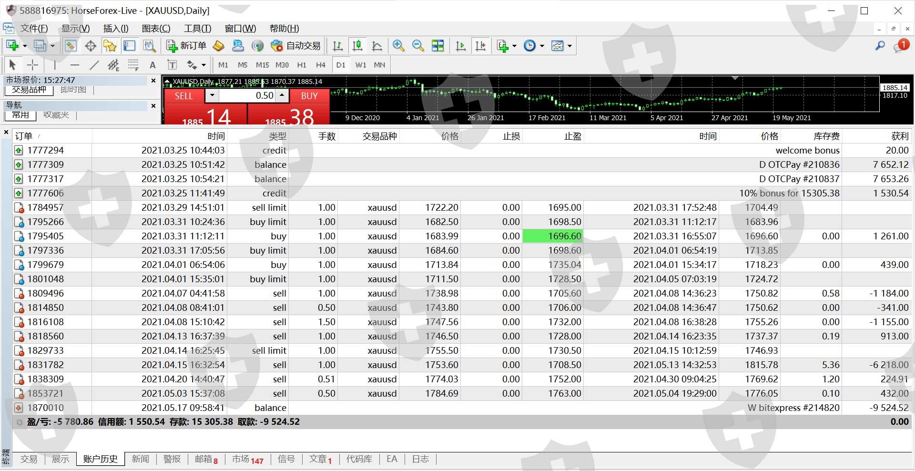This screenshot has width=915, height=471.
Task: Click the 0.50 lot size input field
Action: [x=248, y=96]
